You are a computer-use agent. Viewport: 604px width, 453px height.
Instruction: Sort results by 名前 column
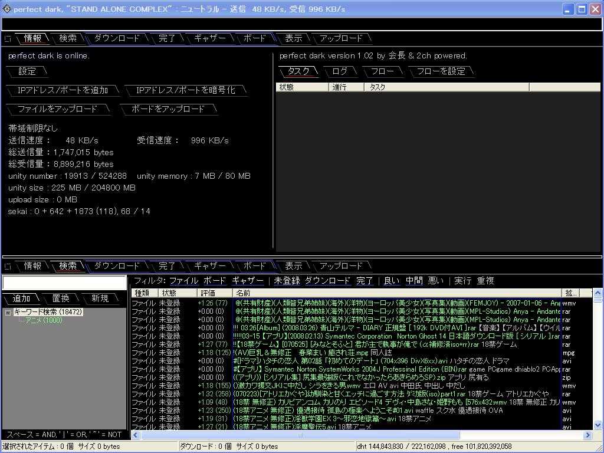point(397,293)
